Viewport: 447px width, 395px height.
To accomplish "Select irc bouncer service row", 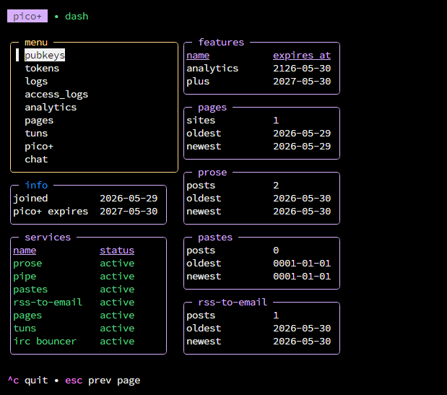I will click(74, 341).
